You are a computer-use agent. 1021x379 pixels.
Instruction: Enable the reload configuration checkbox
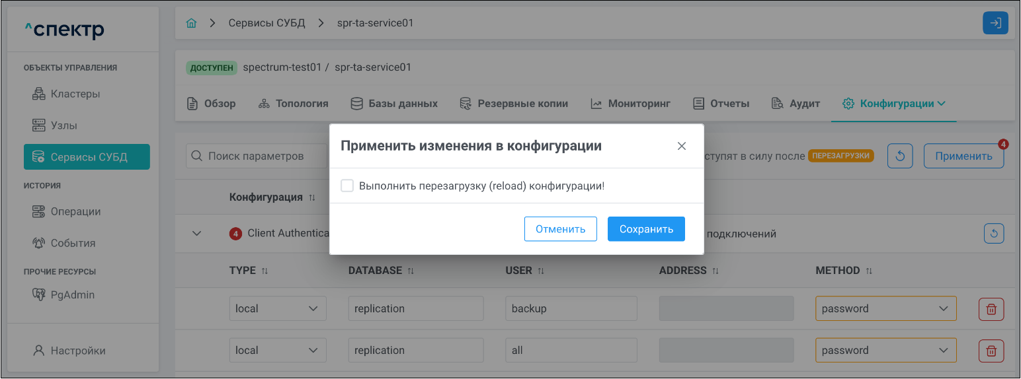(x=347, y=186)
